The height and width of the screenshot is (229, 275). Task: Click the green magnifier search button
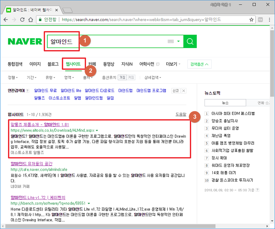[190, 42]
